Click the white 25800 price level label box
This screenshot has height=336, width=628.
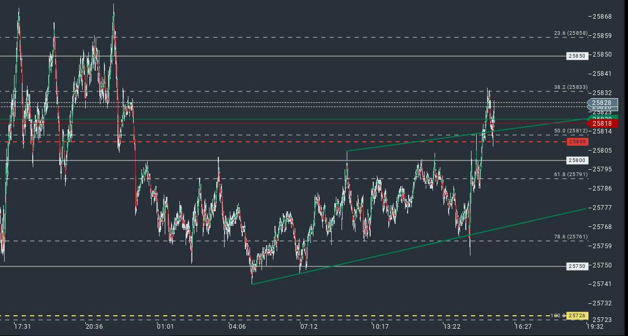(x=577, y=160)
